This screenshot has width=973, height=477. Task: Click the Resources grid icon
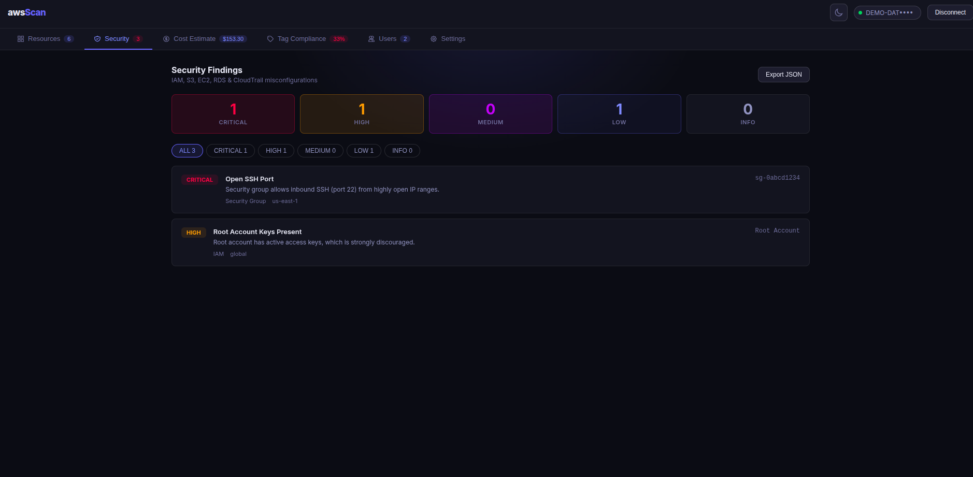(21, 39)
